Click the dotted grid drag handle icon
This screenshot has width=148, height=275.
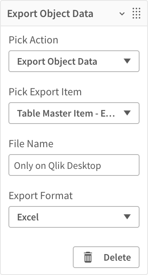coord(136,13)
